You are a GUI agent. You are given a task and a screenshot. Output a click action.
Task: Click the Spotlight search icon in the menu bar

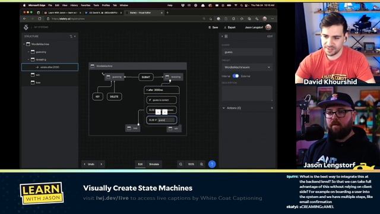click(242, 5)
